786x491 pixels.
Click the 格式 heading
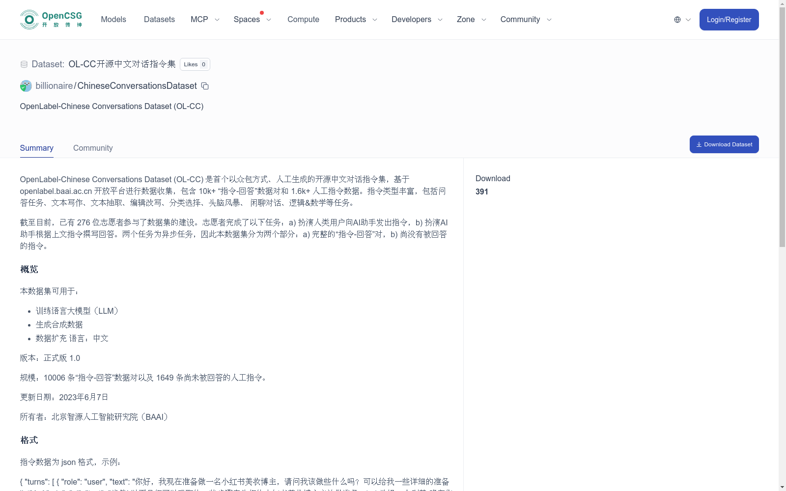(x=29, y=440)
